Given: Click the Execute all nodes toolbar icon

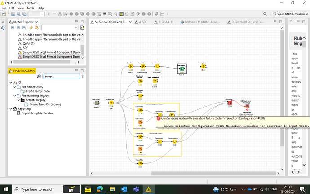Looking at the screenshot, I should tap(77, 14).
